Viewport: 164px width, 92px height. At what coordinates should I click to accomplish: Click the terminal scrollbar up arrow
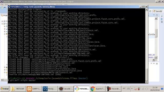pyautogui.click(x=147, y=10)
